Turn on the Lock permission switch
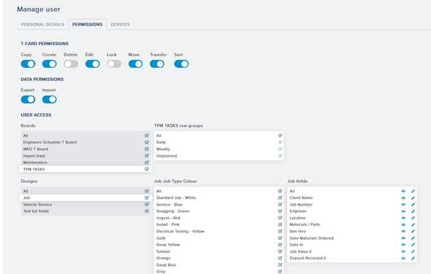This screenshot has width=431, height=274. [x=114, y=64]
